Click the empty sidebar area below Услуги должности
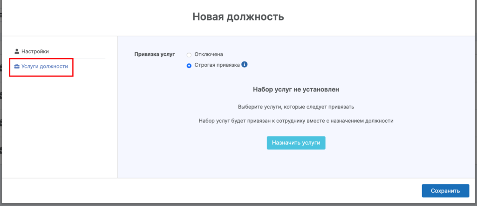The image size is (477, 206). [60, 126]
